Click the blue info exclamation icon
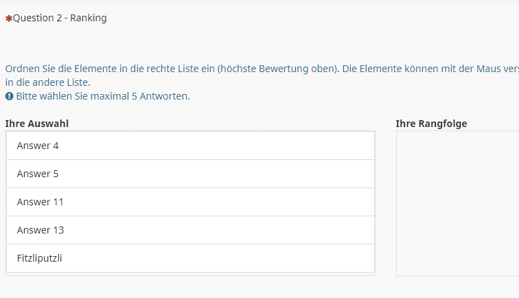 (9, 96)
